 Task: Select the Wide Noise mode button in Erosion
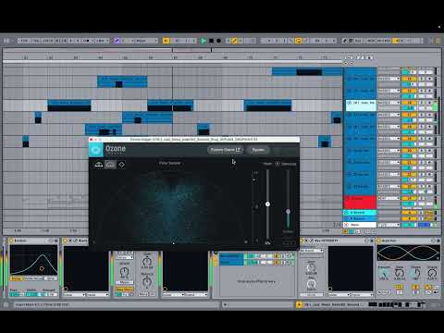[33, 278]
